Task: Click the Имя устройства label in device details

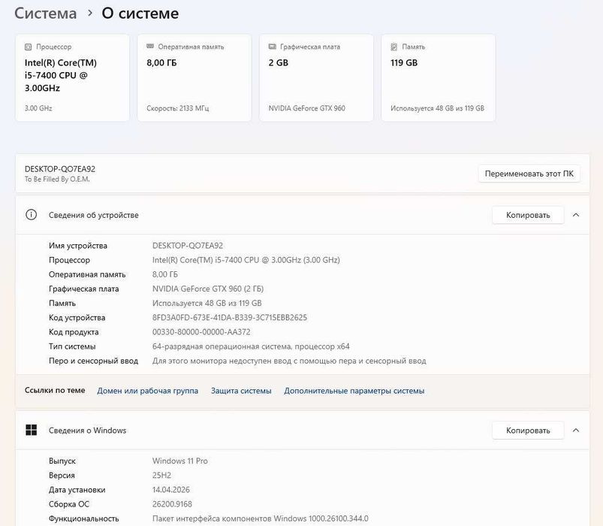Action: [78, 246]
